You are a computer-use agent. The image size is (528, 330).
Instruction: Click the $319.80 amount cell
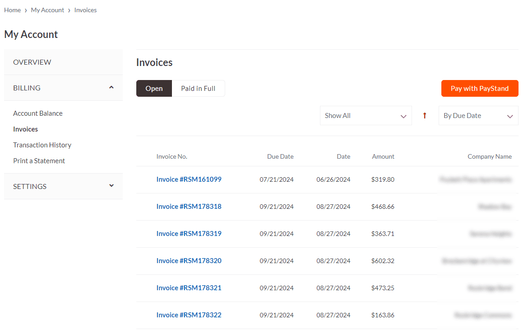(x=383, y=179)
